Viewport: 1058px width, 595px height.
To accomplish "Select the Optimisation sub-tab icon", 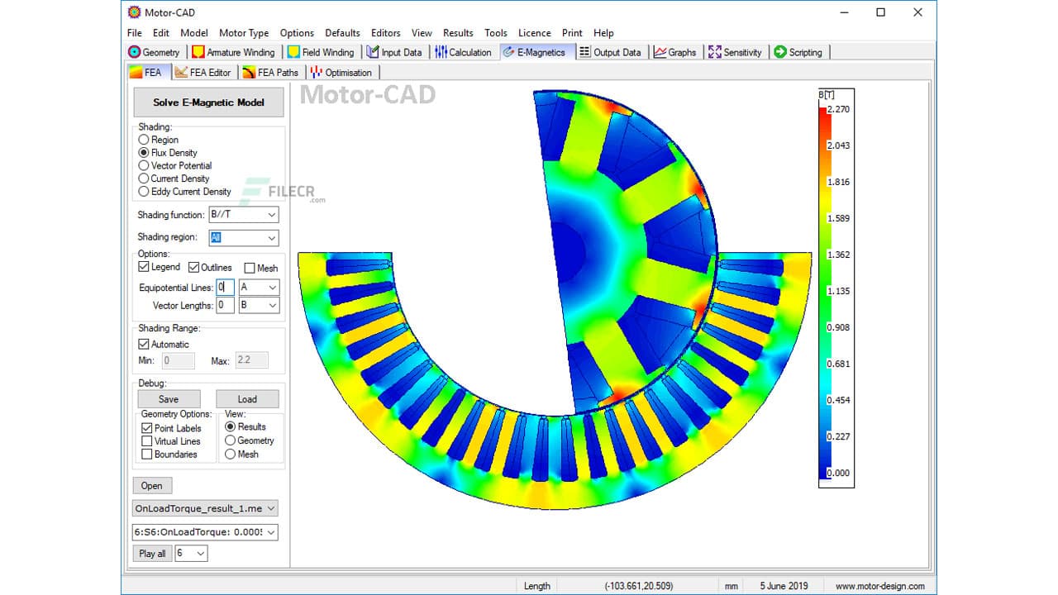I will coord(315,72).
